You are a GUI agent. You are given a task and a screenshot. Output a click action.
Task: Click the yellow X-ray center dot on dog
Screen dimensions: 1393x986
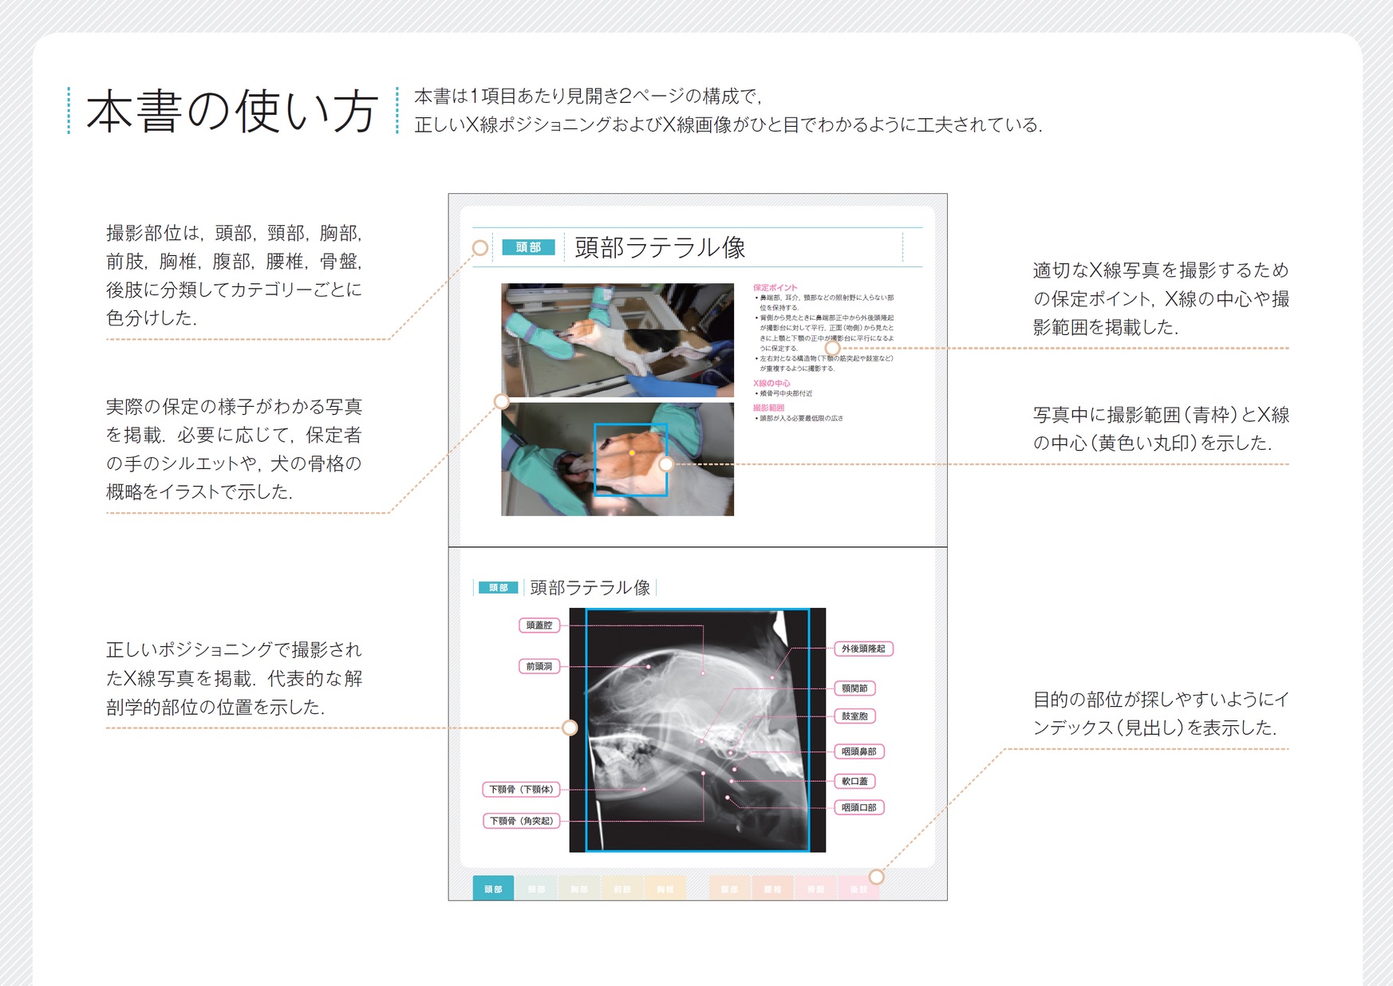point(632,452)
